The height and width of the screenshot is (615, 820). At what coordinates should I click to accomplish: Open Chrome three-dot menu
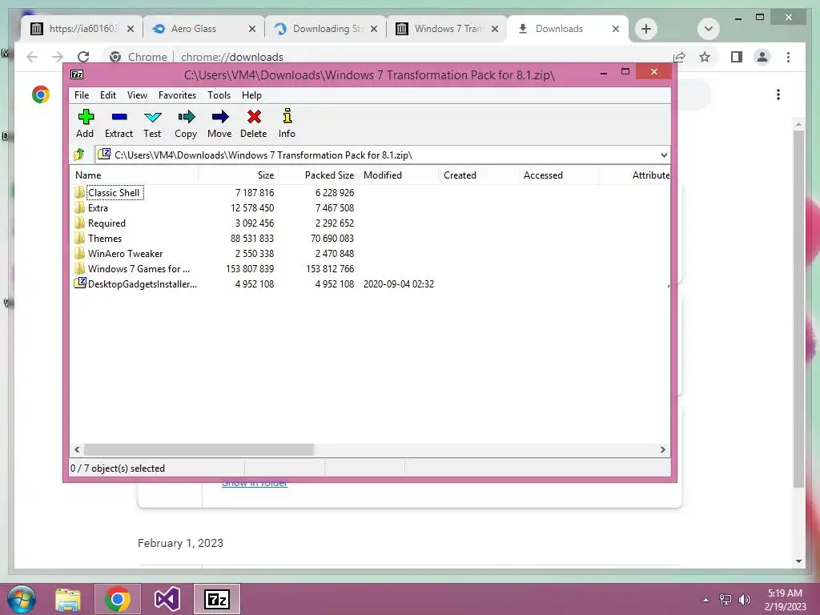pos(788,57)
